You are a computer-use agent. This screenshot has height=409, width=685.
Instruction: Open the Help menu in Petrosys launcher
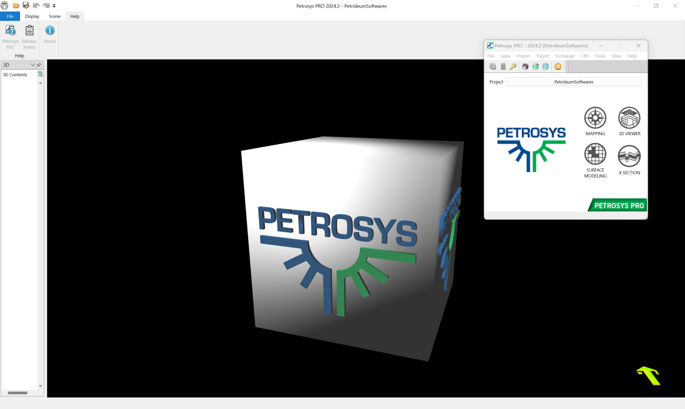click(x=632, y=56)
